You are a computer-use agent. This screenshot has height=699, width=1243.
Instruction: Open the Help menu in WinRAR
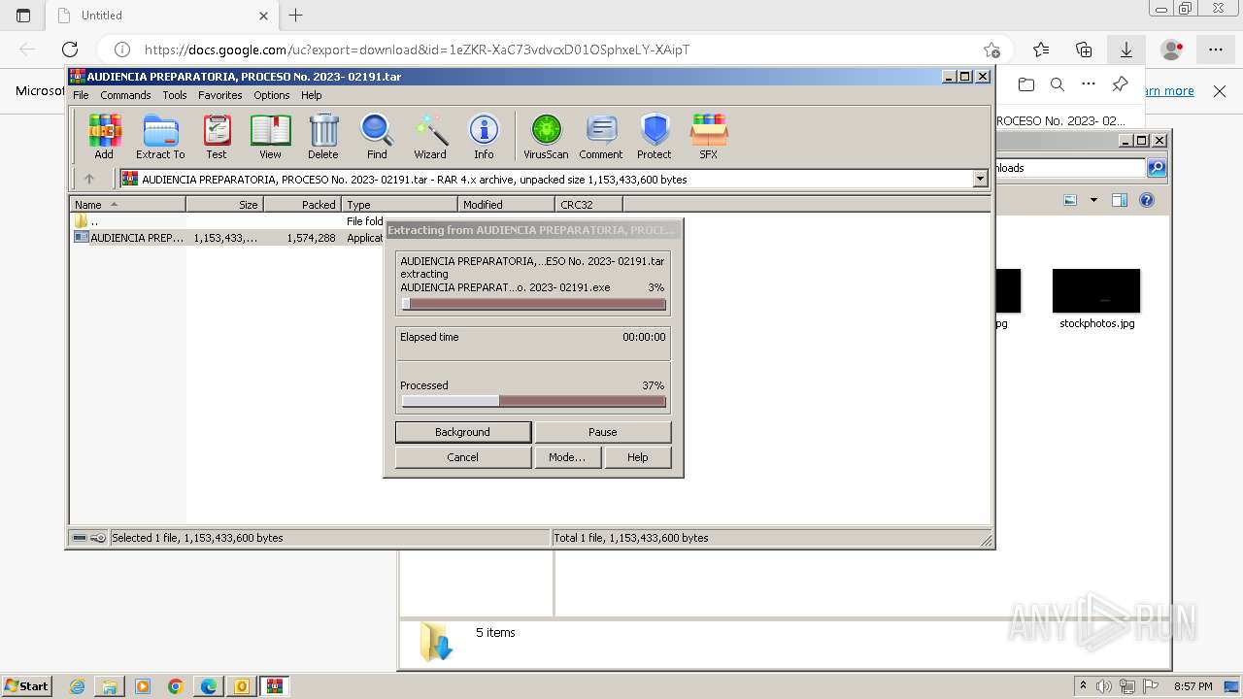tap(312, 95)
